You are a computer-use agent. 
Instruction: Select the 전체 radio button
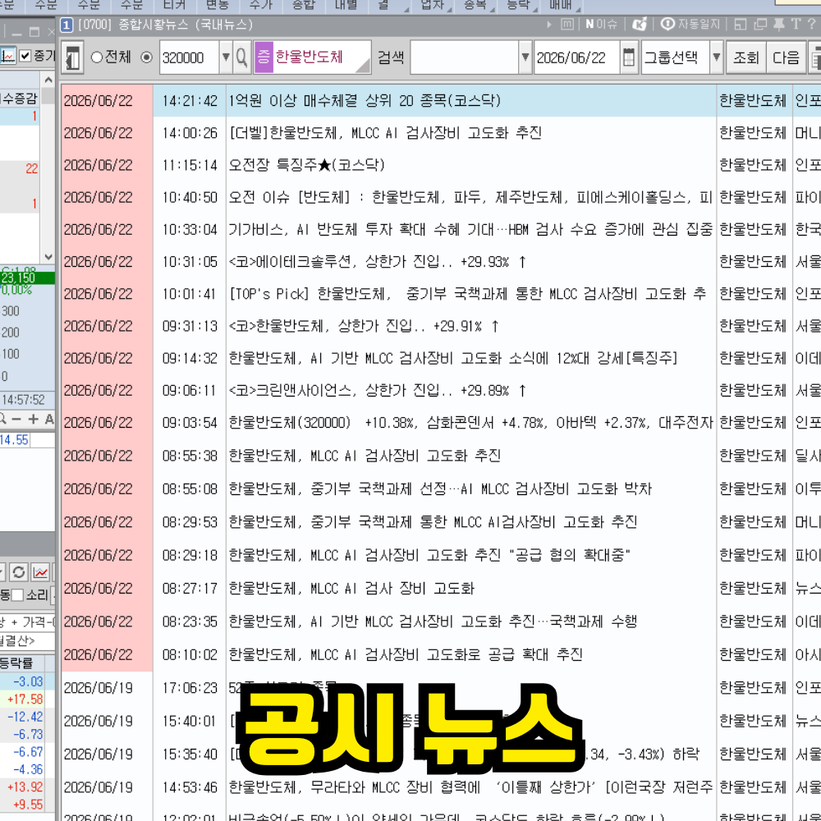[96, 57]
